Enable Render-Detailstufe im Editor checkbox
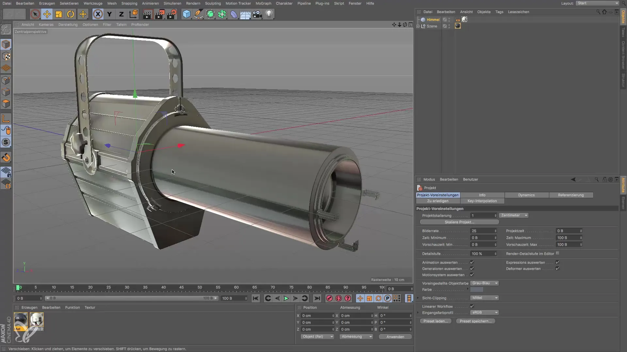 (557, 253)
